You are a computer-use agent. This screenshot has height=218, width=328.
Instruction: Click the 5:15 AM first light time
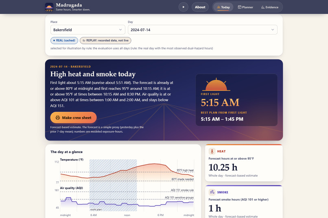pyautogui.click(x=220, y=102)
